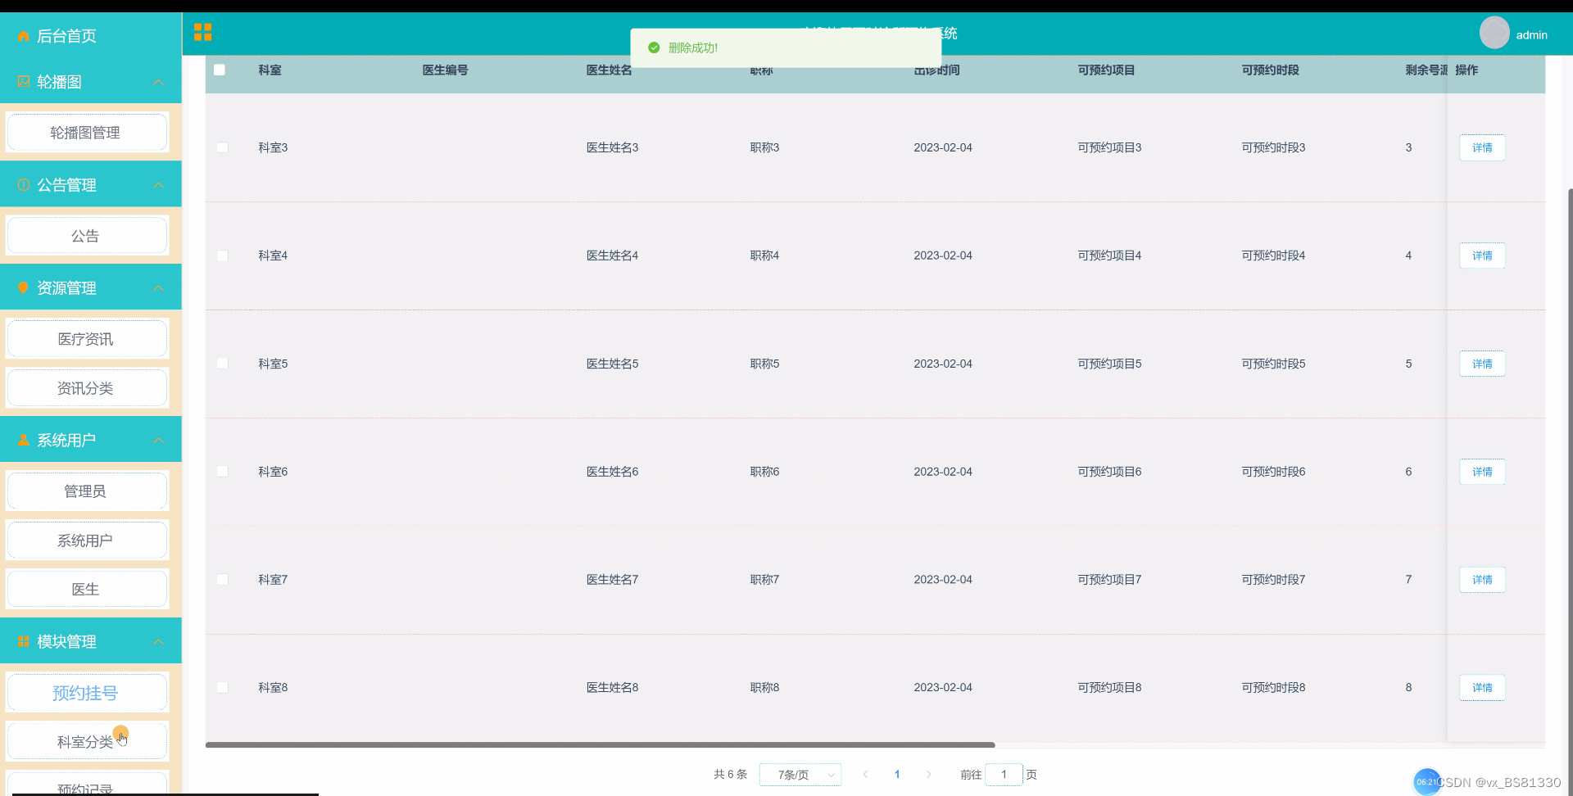Click 详情 button for 科室4 row
This screenshot has width=1573, height=796.
pos(1482,256)
